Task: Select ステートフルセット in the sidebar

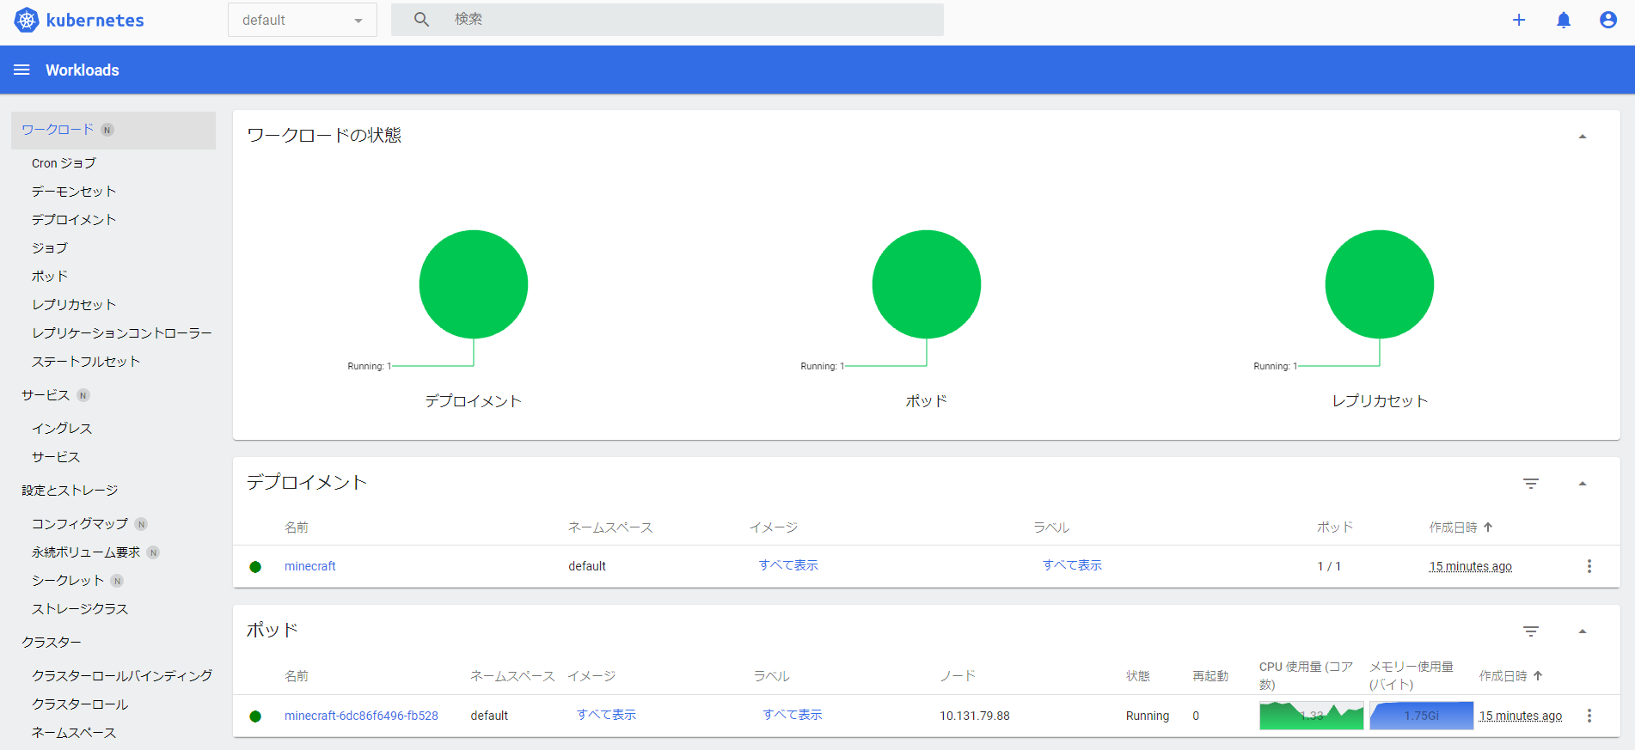Action: (86, 362)
